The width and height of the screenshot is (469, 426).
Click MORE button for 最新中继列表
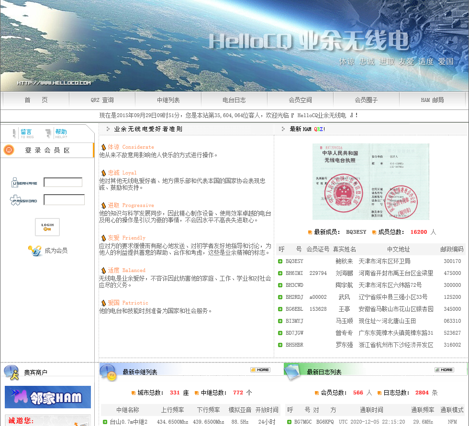pyautogui.click(x=260, y=370)
